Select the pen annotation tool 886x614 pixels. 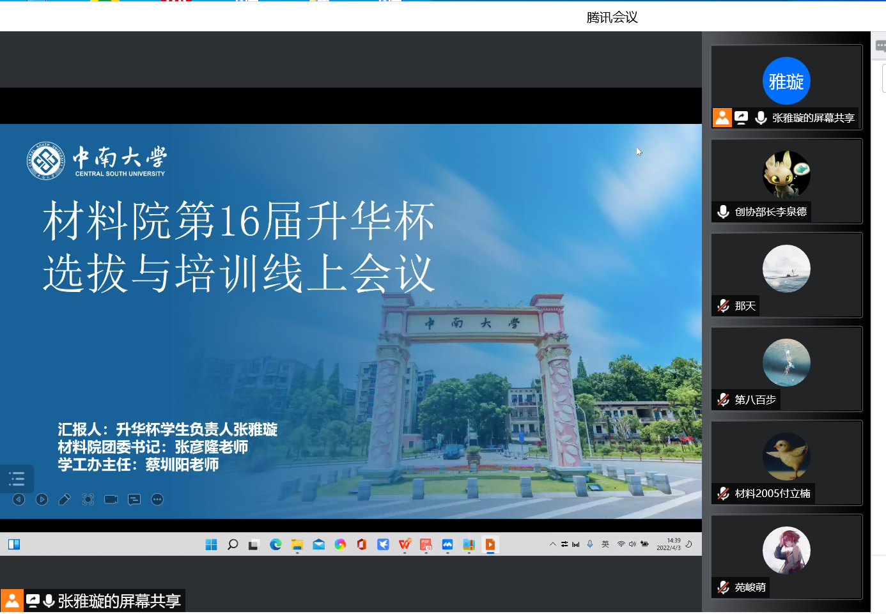(65, 500)
